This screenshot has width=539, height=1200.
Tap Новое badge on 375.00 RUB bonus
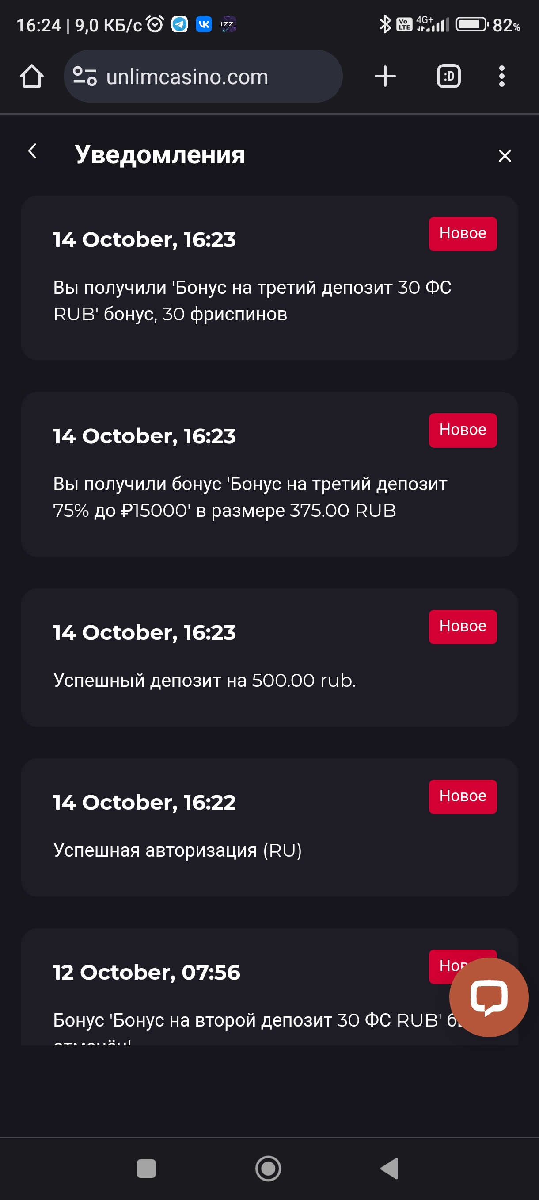462,431
